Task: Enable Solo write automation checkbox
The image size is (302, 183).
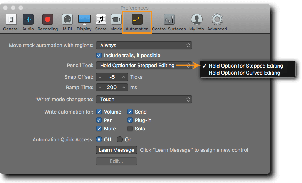Action: 130,129
